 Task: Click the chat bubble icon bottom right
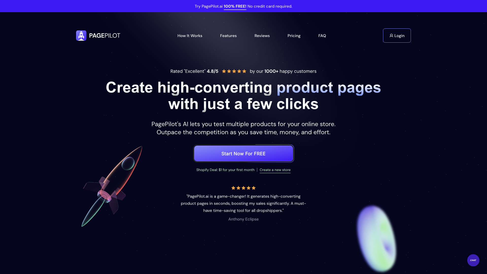click(x=473, y=260)
